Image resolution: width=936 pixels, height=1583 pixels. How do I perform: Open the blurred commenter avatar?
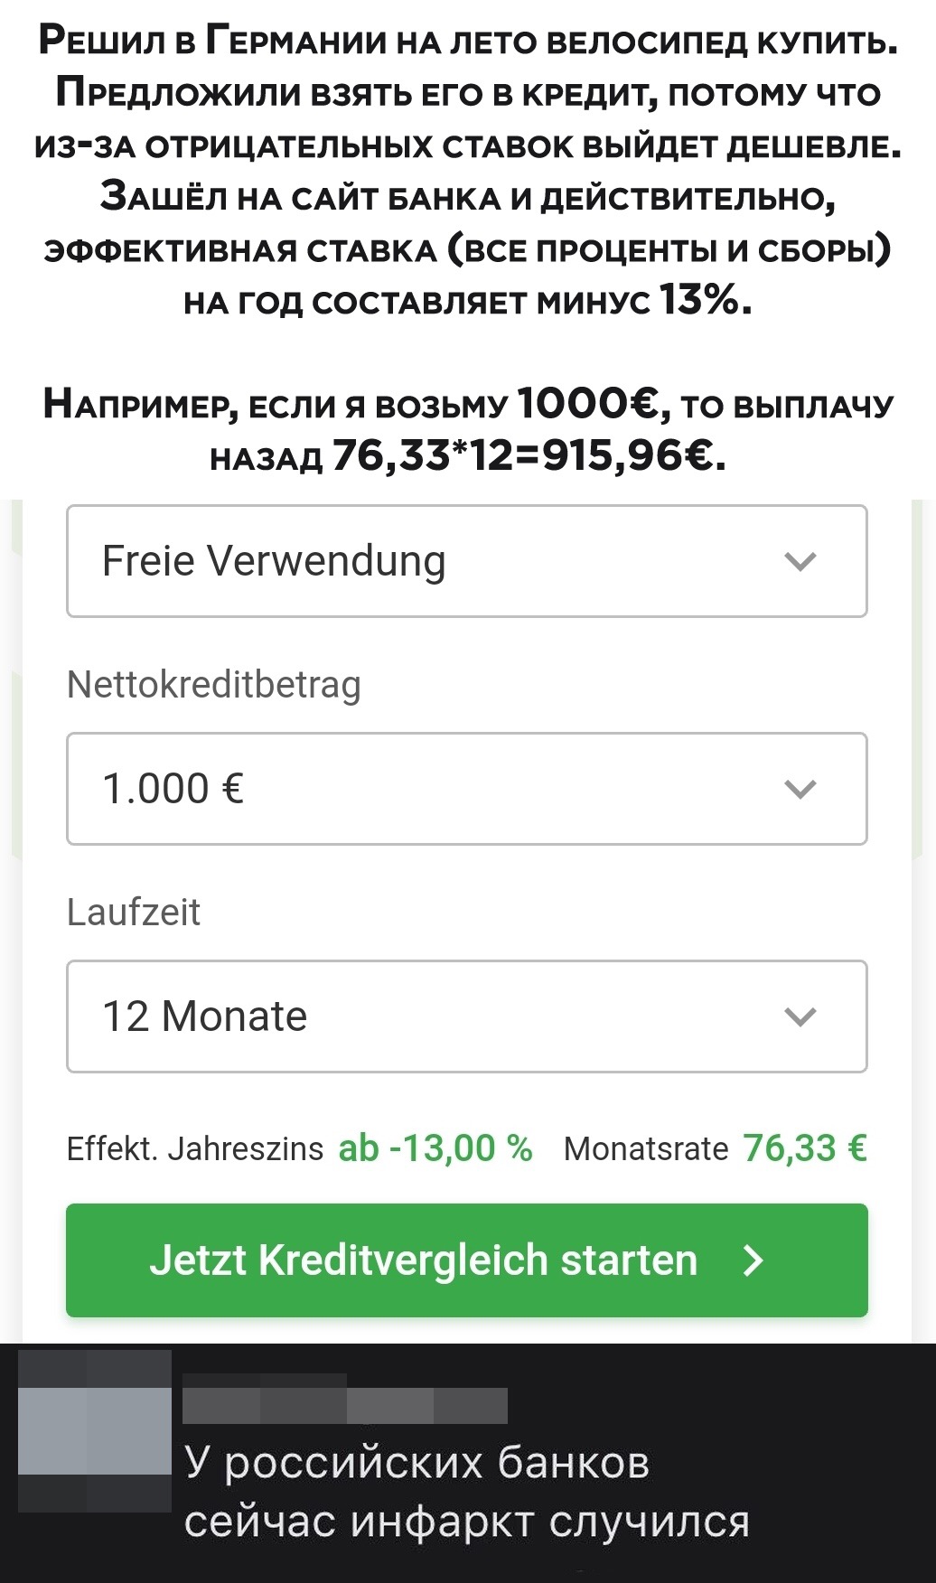(x=95, y=1430)
